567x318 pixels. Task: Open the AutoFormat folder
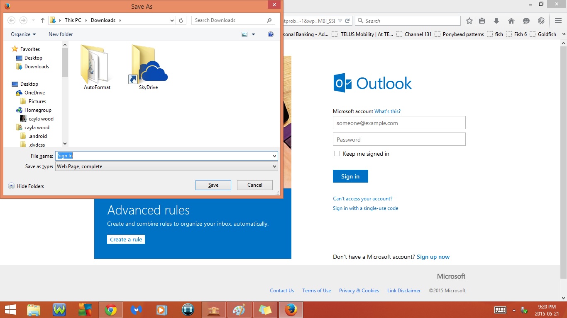point(97,67)
